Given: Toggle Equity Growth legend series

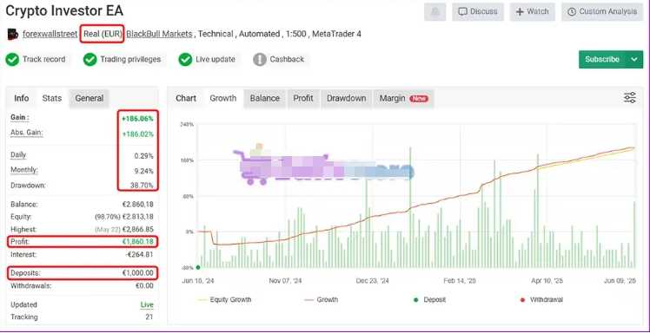Looking at the screenshot, I should (225, 299).
